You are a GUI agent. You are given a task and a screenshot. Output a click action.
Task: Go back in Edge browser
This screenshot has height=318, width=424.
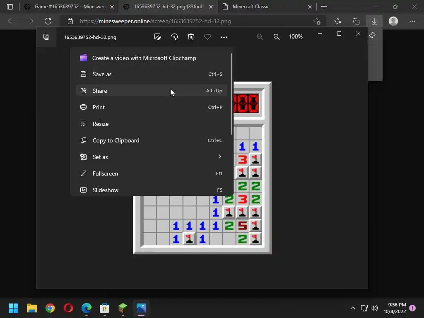(11, 21)
